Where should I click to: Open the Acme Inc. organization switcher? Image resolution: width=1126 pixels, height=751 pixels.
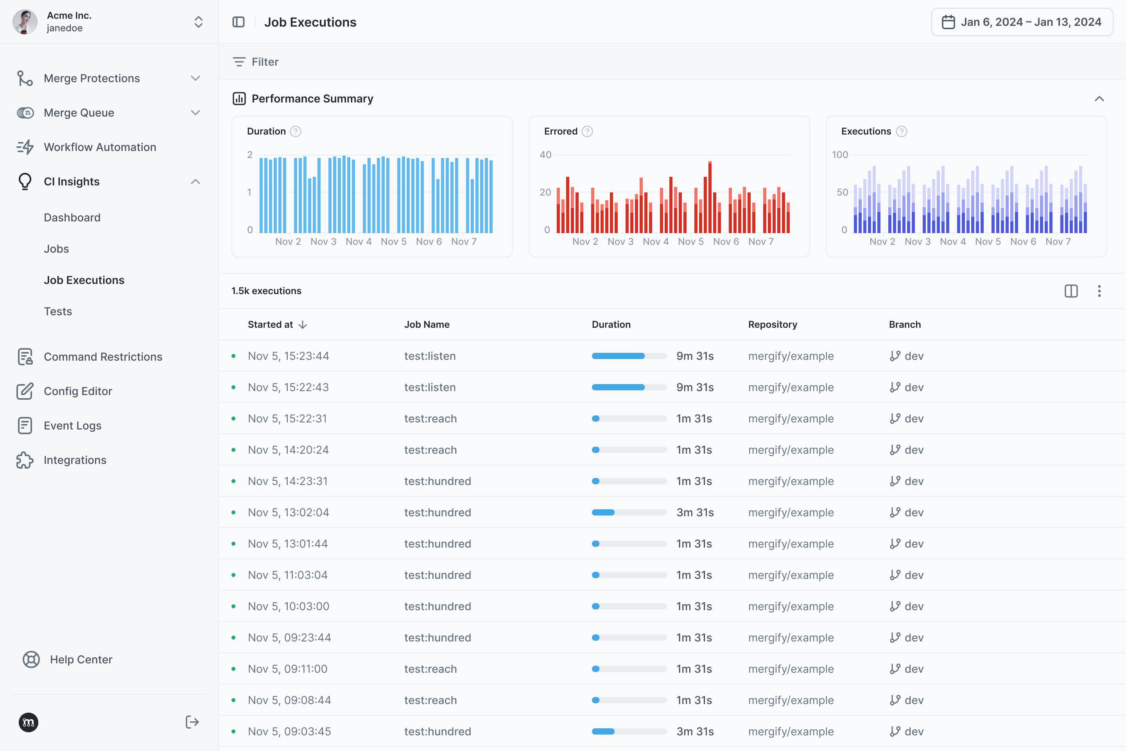(198, 22)
